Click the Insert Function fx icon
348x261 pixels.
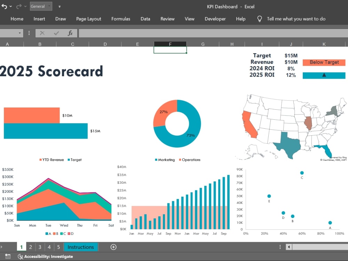[70, 33]
